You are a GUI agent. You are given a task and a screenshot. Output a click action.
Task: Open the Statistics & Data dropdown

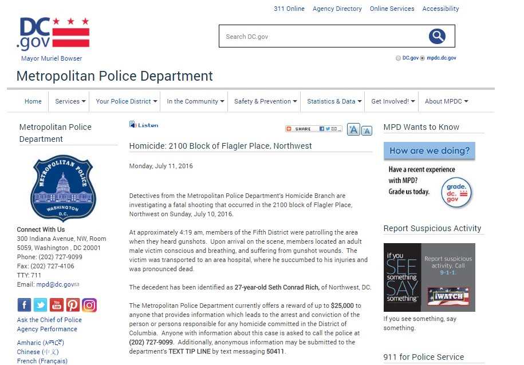(x=334, y=101)
